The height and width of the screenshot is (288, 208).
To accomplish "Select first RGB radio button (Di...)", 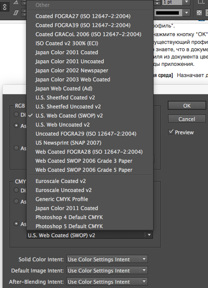I will tap(16, 115).
